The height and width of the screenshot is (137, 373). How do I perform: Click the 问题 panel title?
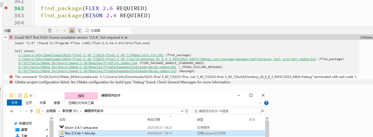(7, 31)
